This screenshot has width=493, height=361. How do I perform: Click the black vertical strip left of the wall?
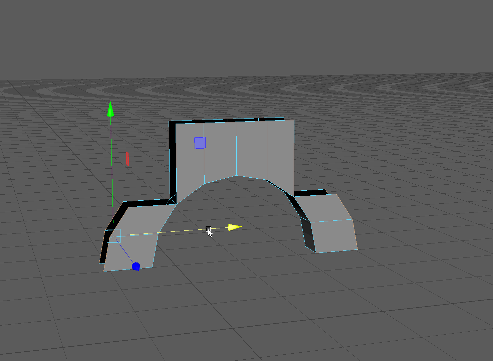point(172,160)
